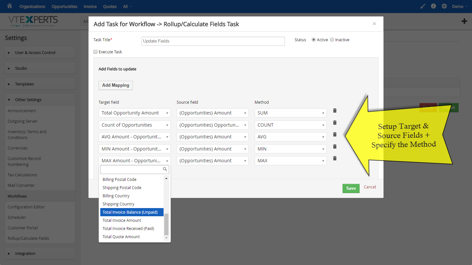472x265 pixels.
Task: Open the AVG method dropdown
Action: coord(291,137)
